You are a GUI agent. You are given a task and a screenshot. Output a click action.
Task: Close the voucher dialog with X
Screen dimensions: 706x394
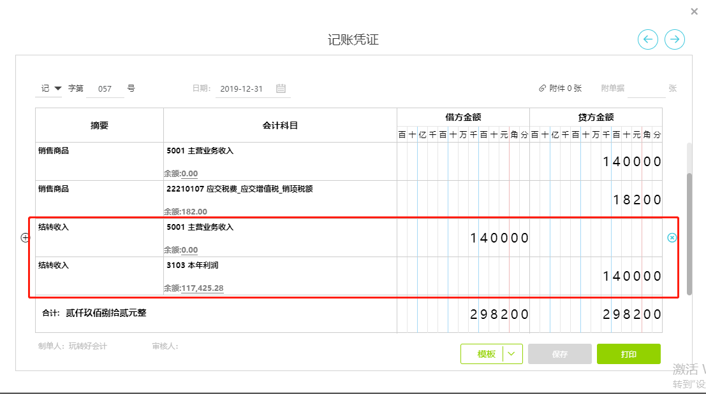[695, 11]
